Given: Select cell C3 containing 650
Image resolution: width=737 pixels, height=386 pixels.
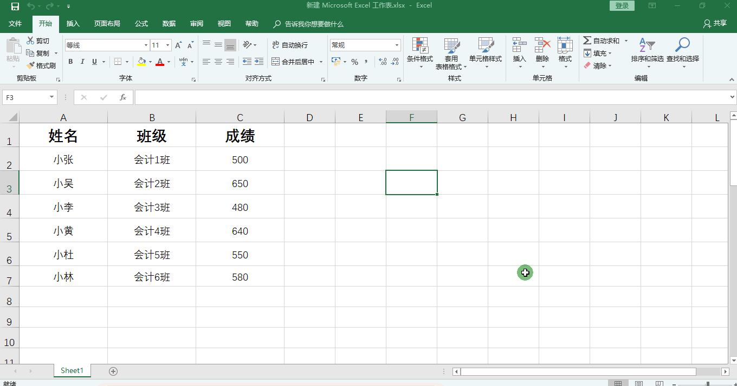Looking at the screenshot, I should pyautogui.click(x=240, y=184).
